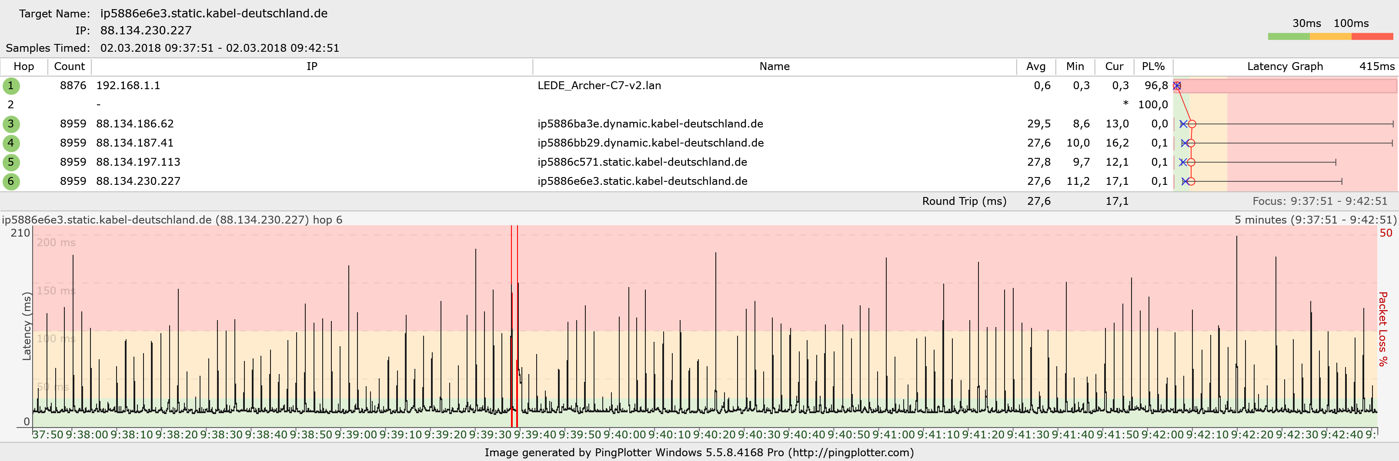Click the PL% column header

tap(1153, 66)
